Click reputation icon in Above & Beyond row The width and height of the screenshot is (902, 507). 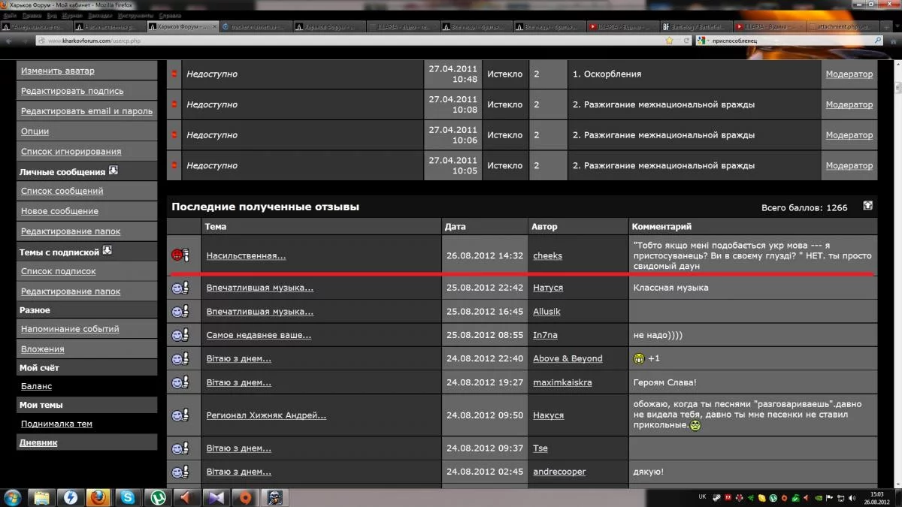click(x=180, y=359)
